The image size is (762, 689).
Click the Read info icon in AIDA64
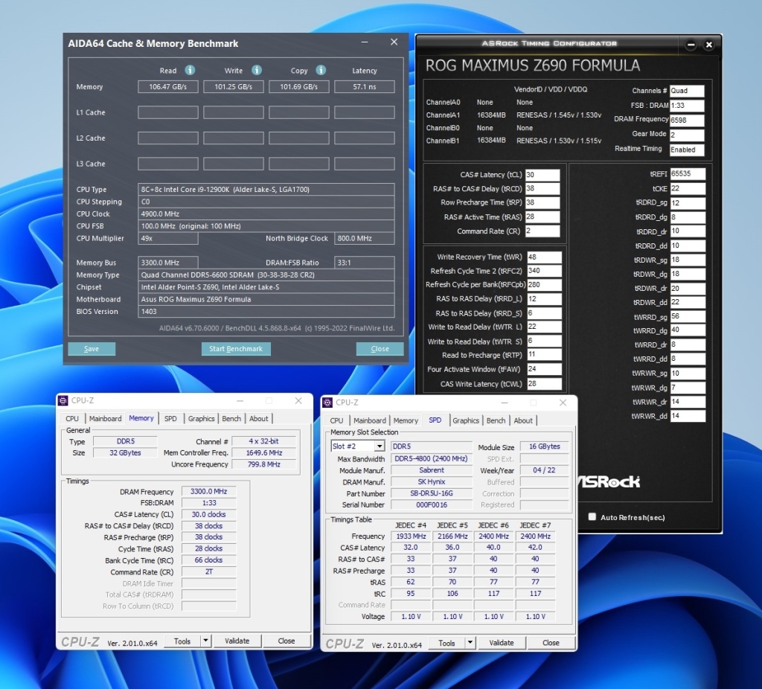[x=190, y=71]
